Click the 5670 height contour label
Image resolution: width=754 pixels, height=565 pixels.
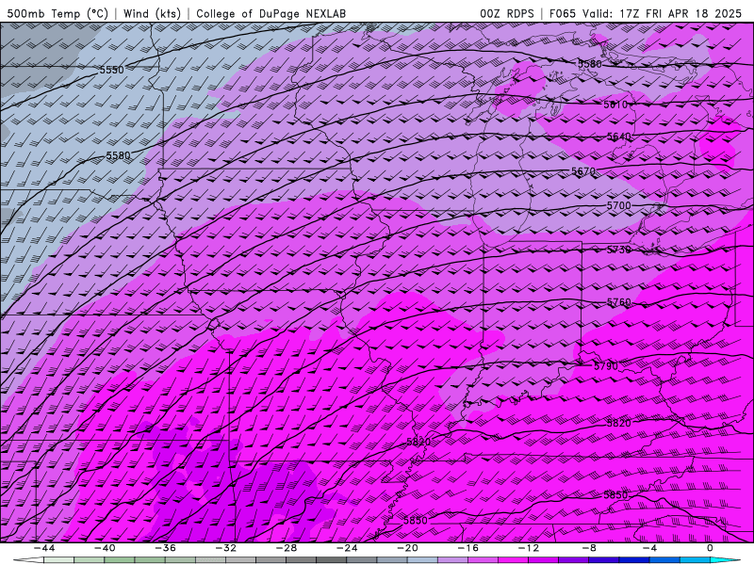coord(583,171)
